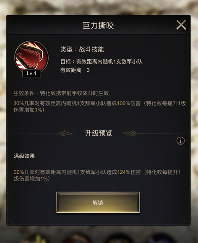Viewport: 198px width, 243px height.
Task: Click the blurred yellow icon below the dialog
Action: tap(37, 238)
